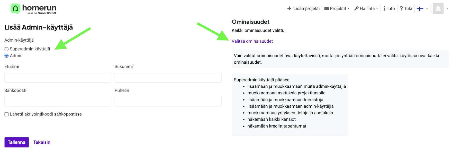The image size is (451, 159).
Task: Click the wrench icon beside Hallinta
Action: (x=356, y=8)
